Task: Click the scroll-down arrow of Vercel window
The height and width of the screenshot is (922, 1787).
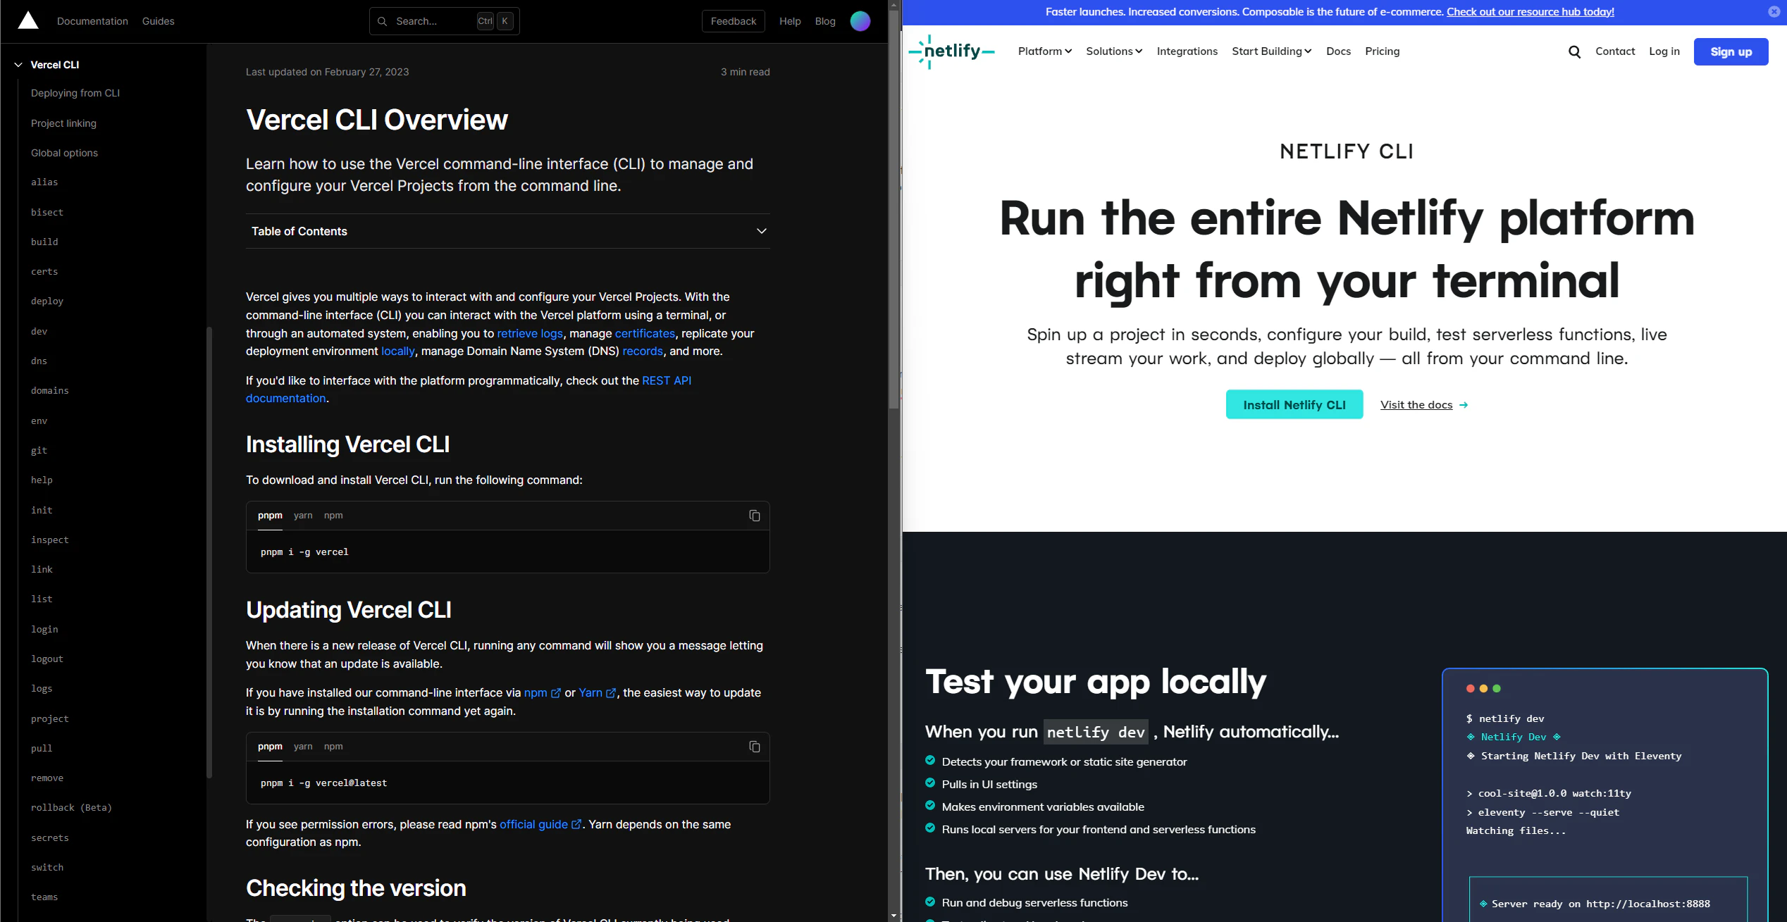Action: pos(893,916)
